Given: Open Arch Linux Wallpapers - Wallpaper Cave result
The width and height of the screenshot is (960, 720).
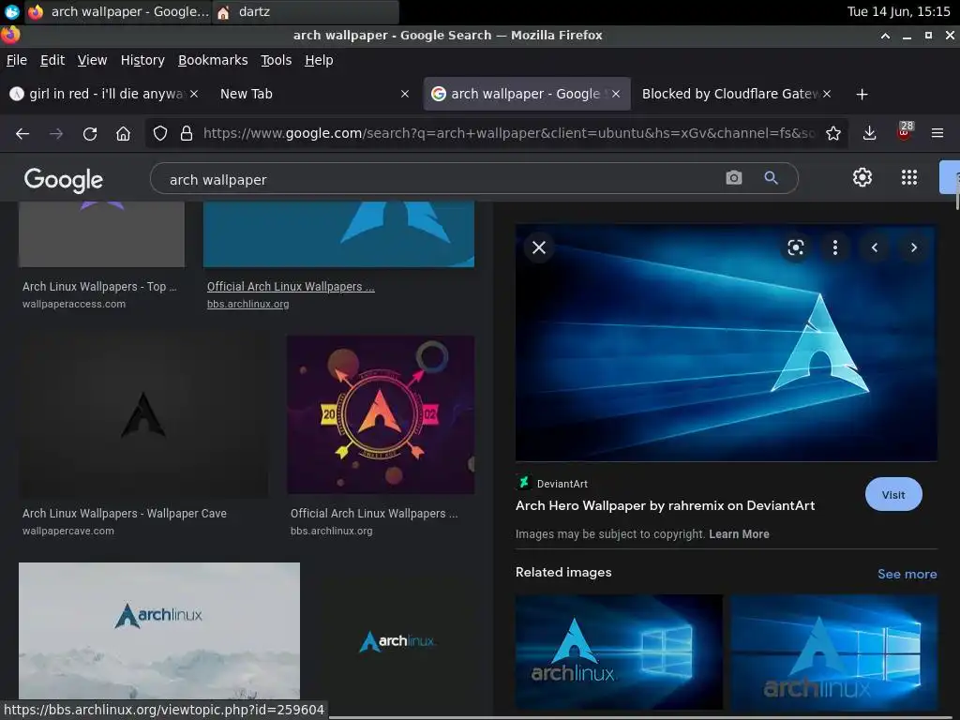Looking at the screenshot, I should tap(125, 513).
